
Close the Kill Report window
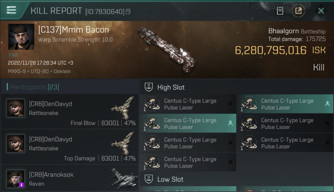(x=321, y=11)
